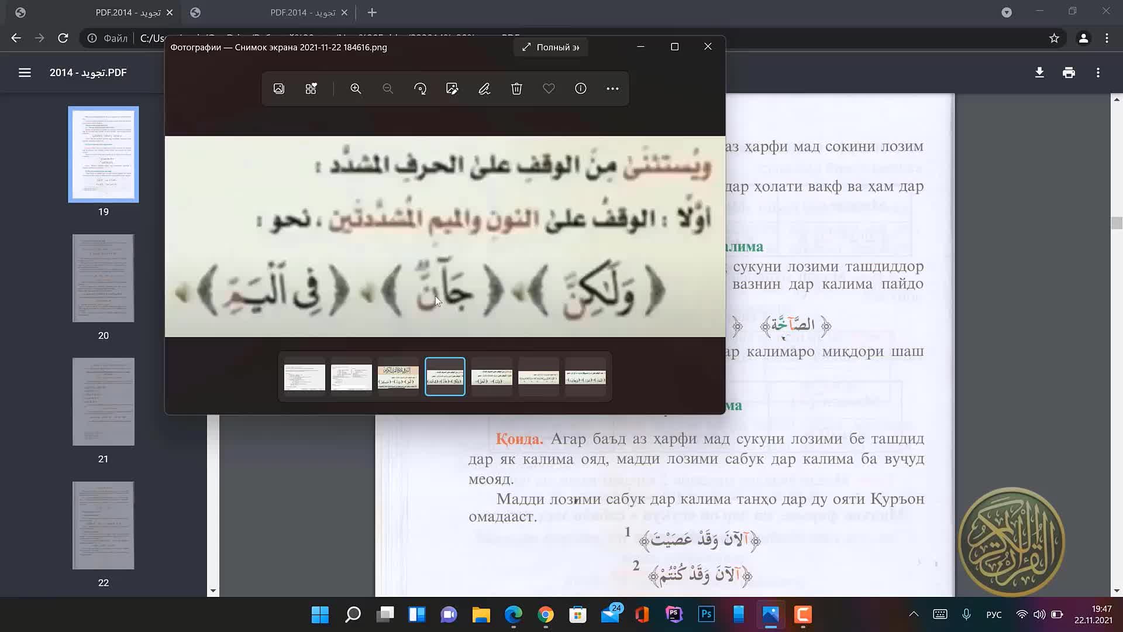Zoom out of the photo
Image resolution: width=1123 pixels, height=632 pixels.
pos(388,88)
